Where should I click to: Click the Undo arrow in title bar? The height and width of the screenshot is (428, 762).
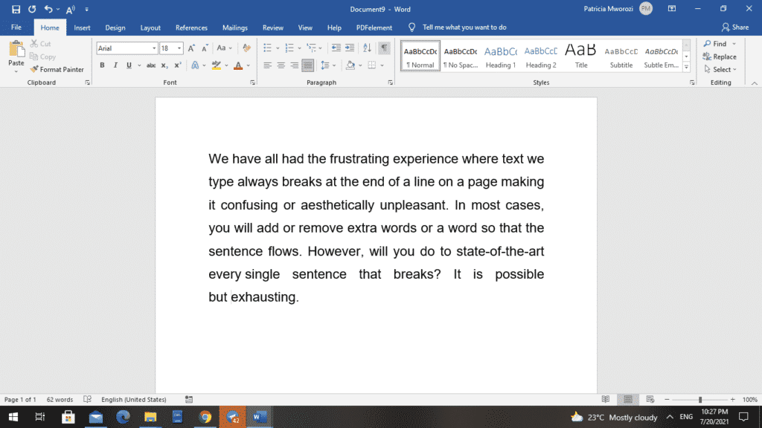pyautogui.click(x=48, y=9)
